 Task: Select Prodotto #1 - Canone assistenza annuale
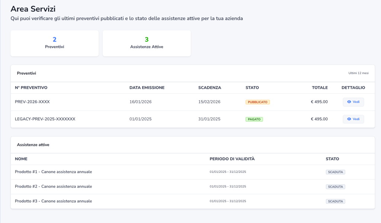(x=53, y=172)
